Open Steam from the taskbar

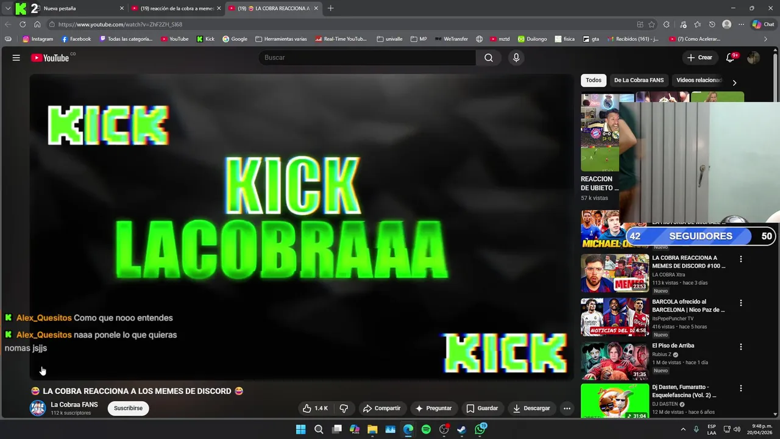click(461, 429)
